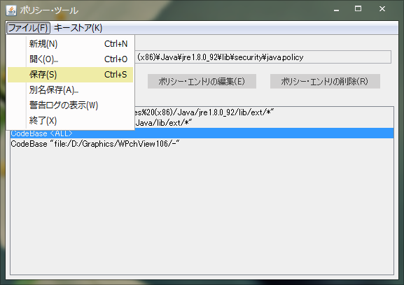Choose 新規(N) from the file menu
Viewport: 404px width, 285px height.
[70, 44]
